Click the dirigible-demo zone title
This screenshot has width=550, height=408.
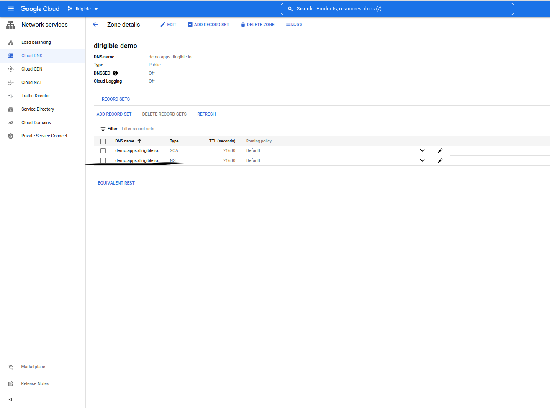(x=115, y=46)
